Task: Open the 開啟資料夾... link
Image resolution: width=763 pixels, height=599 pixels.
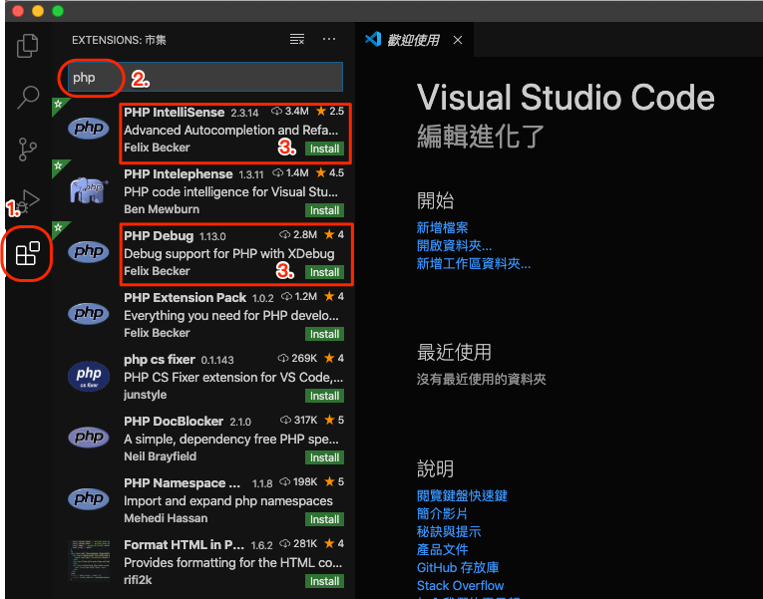Action: pyautogui.click(x=454, y=245)
